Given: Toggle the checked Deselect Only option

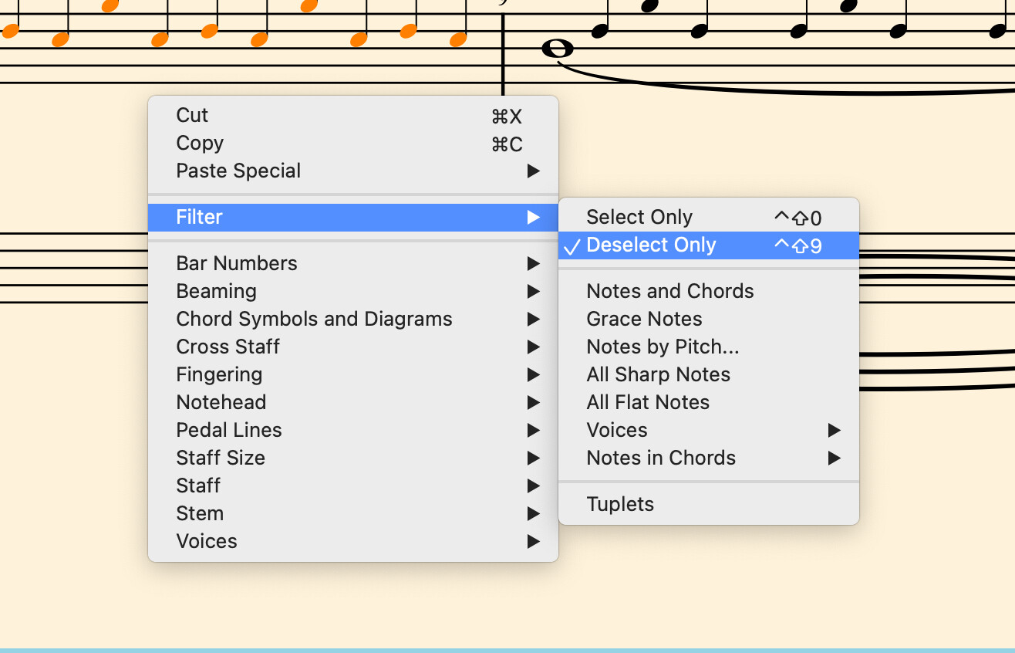Looking at the screenshot, I should [x=709, y=245].
